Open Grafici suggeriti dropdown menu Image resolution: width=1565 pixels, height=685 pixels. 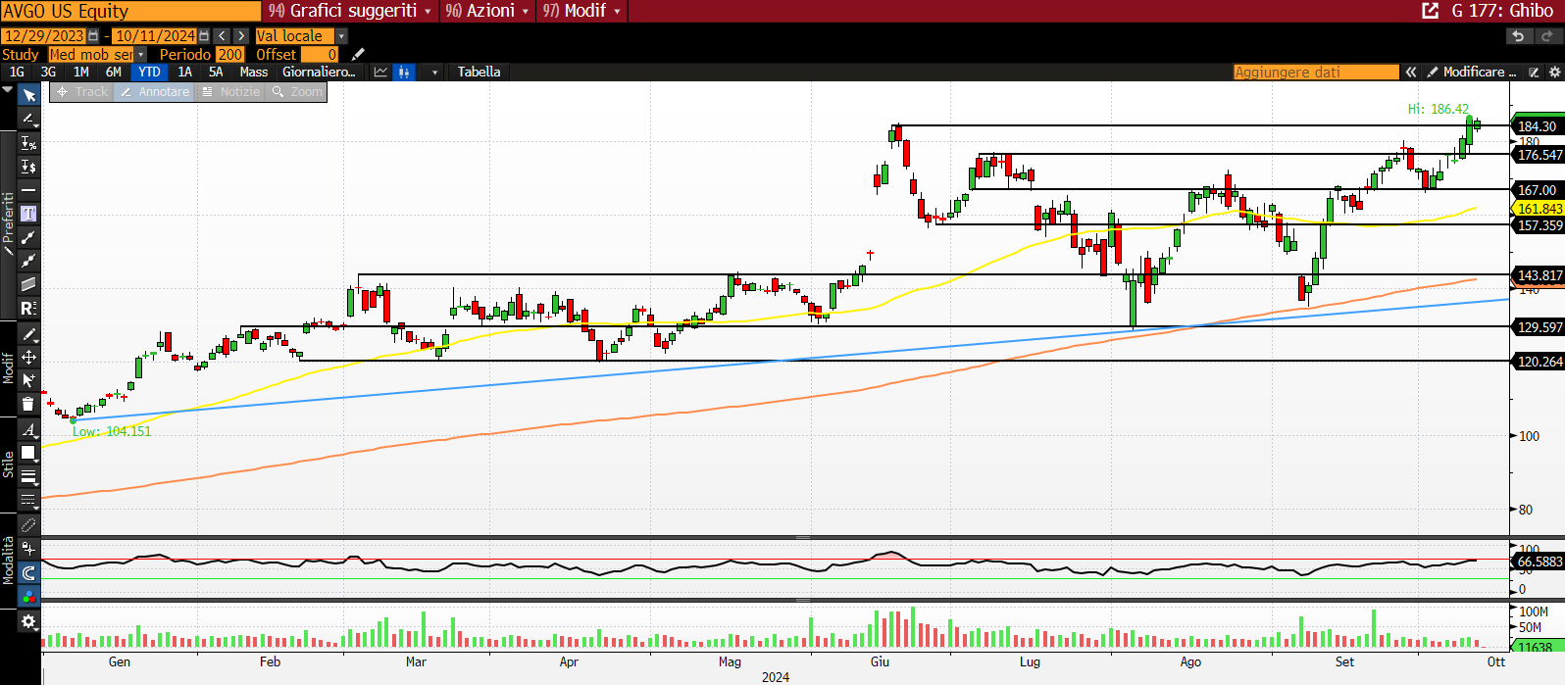[349, 11]
